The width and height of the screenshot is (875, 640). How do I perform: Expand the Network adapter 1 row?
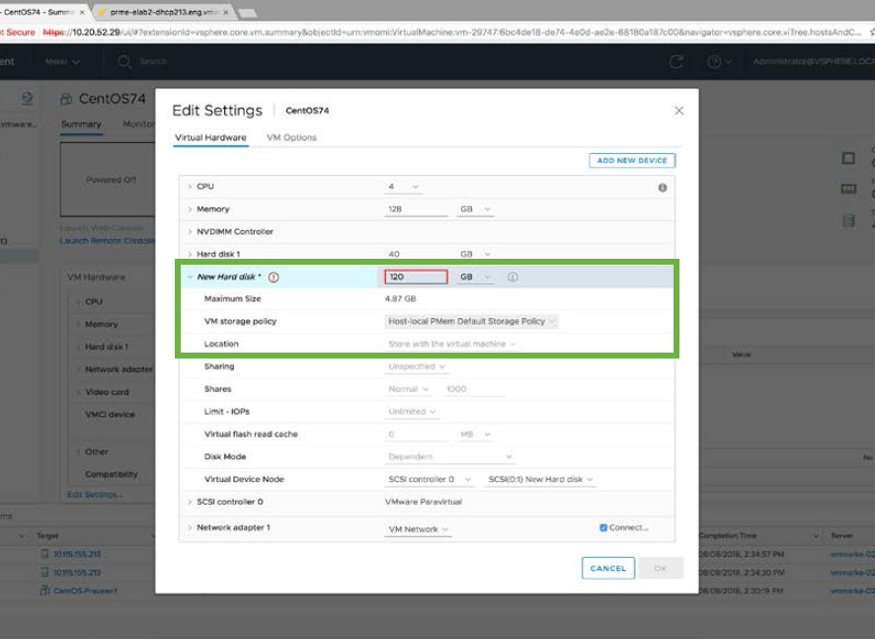tap(190, 527)
